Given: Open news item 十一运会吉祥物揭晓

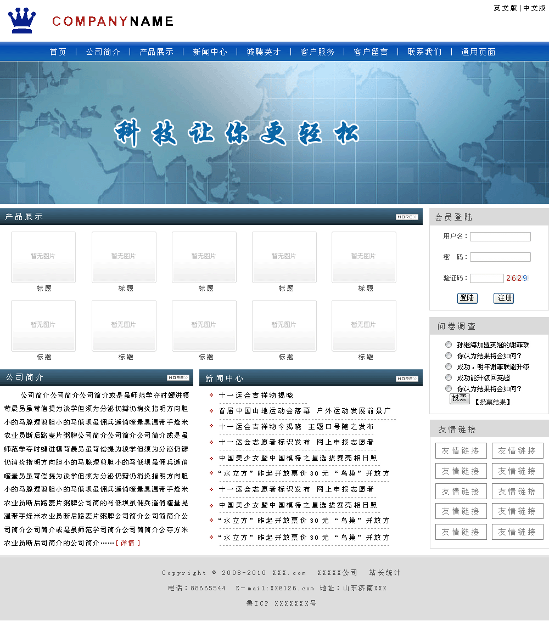Looking at the screenshot, I should pos(256,396).
